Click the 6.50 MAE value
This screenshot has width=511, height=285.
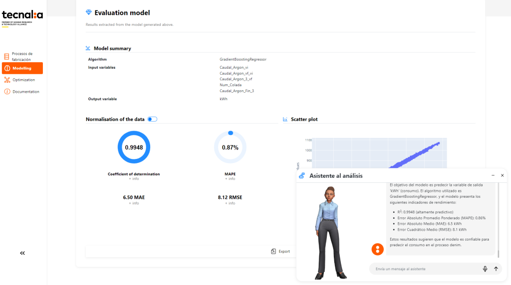134,197
